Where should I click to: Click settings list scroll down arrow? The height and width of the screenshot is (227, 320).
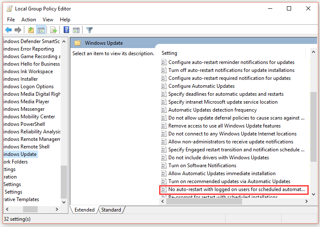(313, 194)
